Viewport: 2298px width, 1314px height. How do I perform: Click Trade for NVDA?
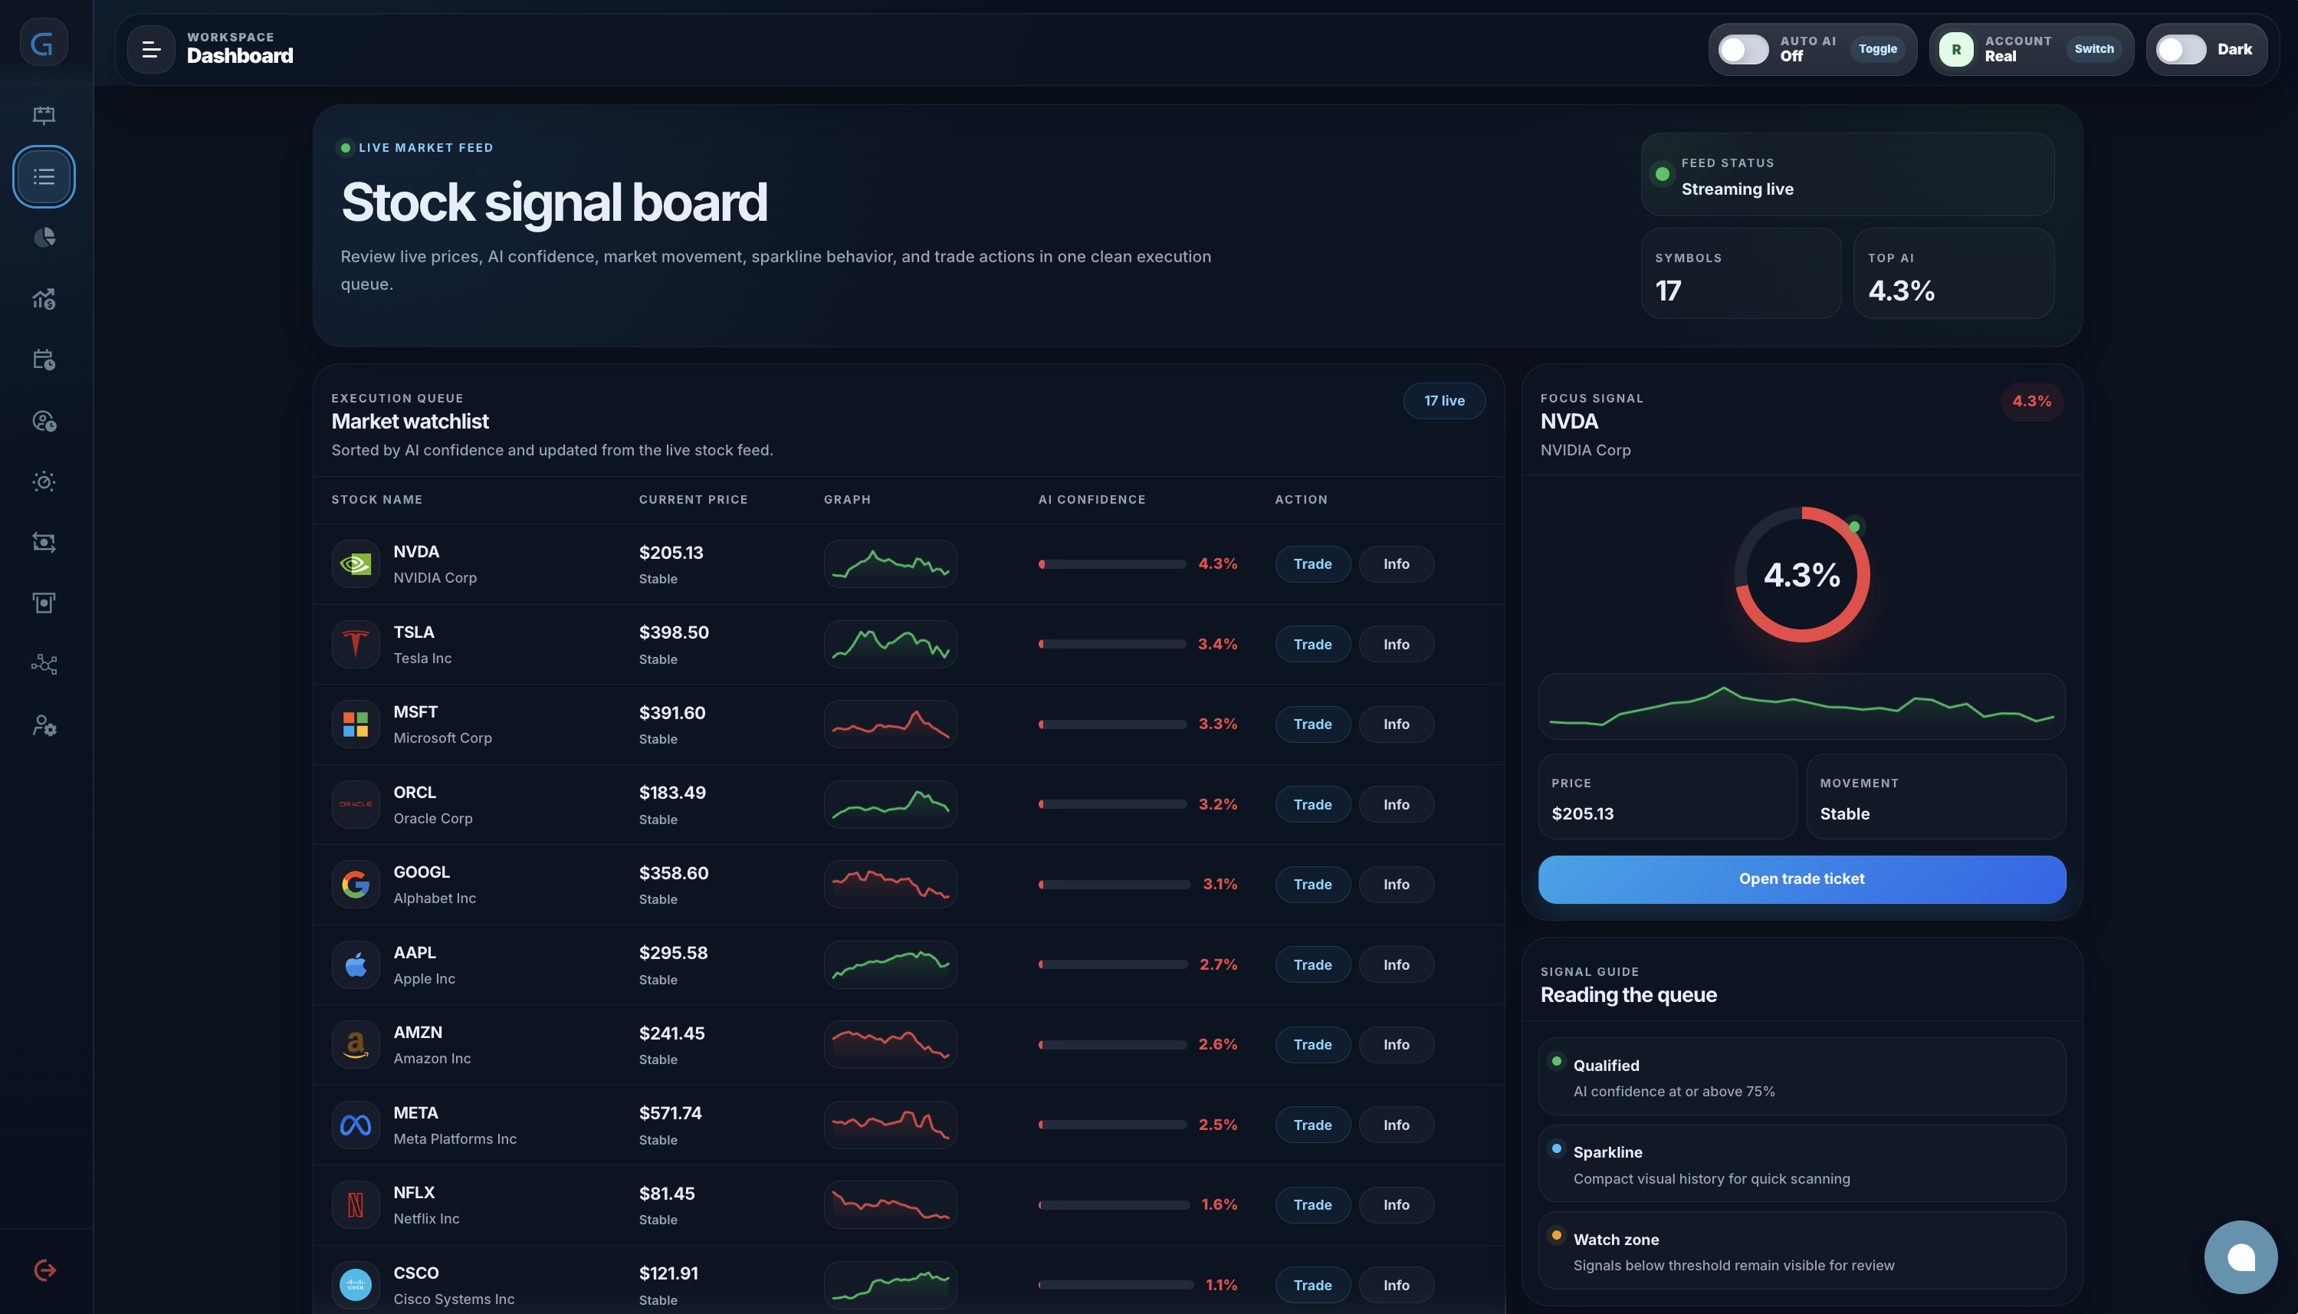[x=1313, y=564]
